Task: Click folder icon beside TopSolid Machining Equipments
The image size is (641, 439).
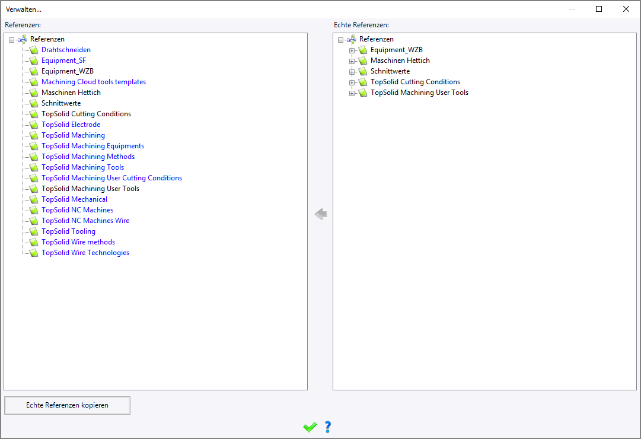Action: [x=34, y=146]
